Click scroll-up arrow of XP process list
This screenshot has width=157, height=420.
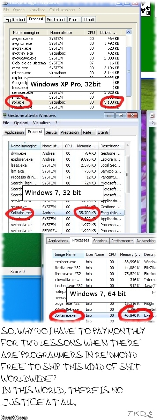128,33
